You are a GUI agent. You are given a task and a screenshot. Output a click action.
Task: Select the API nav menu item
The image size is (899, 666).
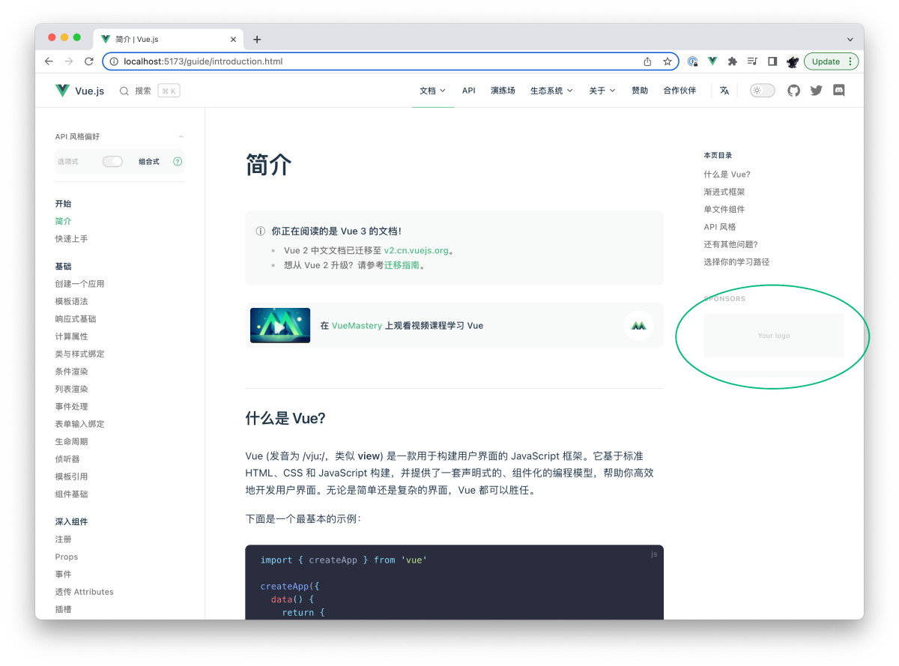click(x=468, y=90)
